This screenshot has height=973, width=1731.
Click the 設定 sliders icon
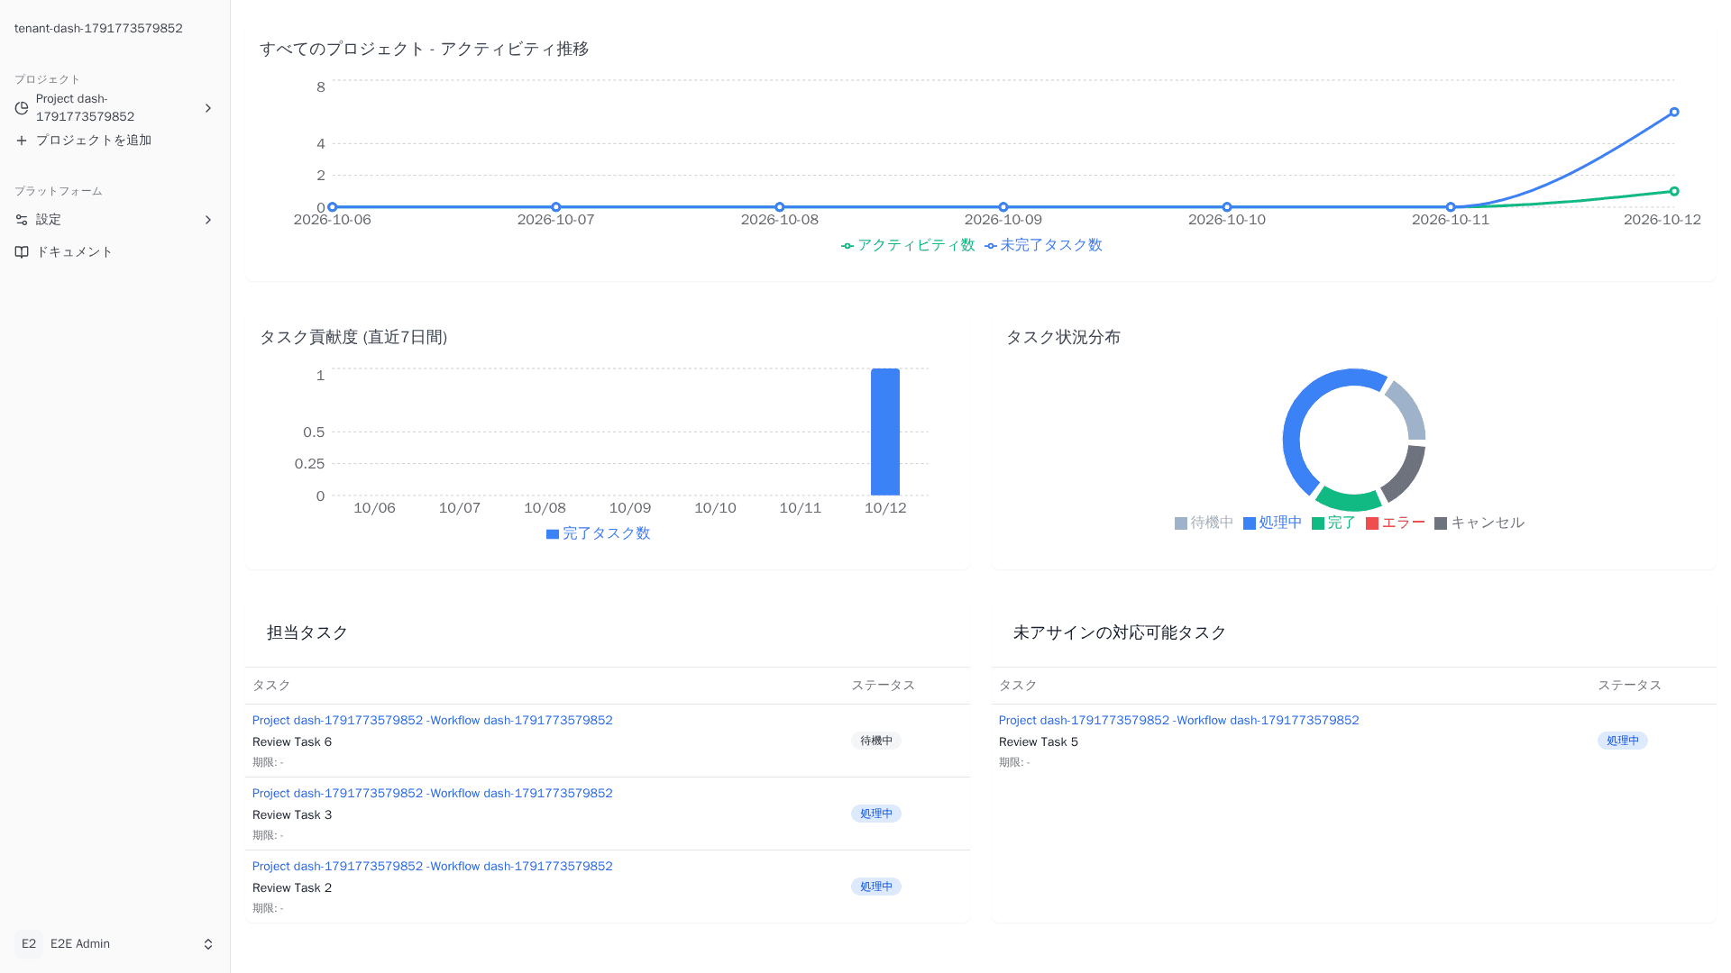tap(22, 220)
